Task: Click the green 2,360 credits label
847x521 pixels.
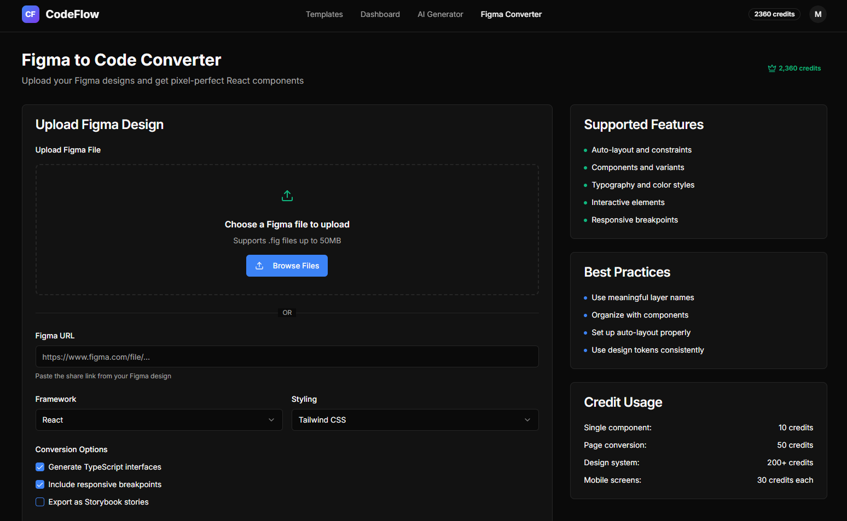Action: pos(799,68)
